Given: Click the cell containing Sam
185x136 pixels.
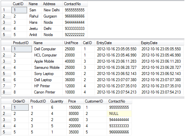Looking at the screenshot, I should pyautogui.click(x=34, y=10).
